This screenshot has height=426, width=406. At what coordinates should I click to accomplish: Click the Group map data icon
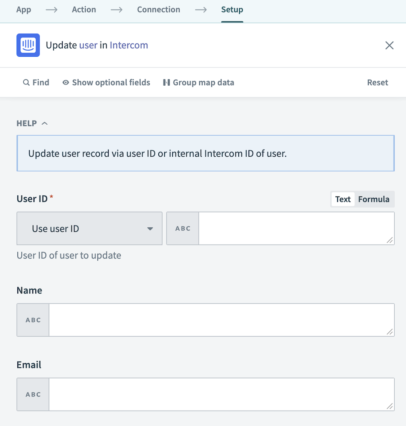click(166, 82)
